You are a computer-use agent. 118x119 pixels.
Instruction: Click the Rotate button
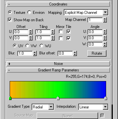[x=97, y=53]
